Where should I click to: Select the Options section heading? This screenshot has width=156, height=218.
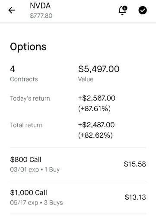[x=28, y=47]
